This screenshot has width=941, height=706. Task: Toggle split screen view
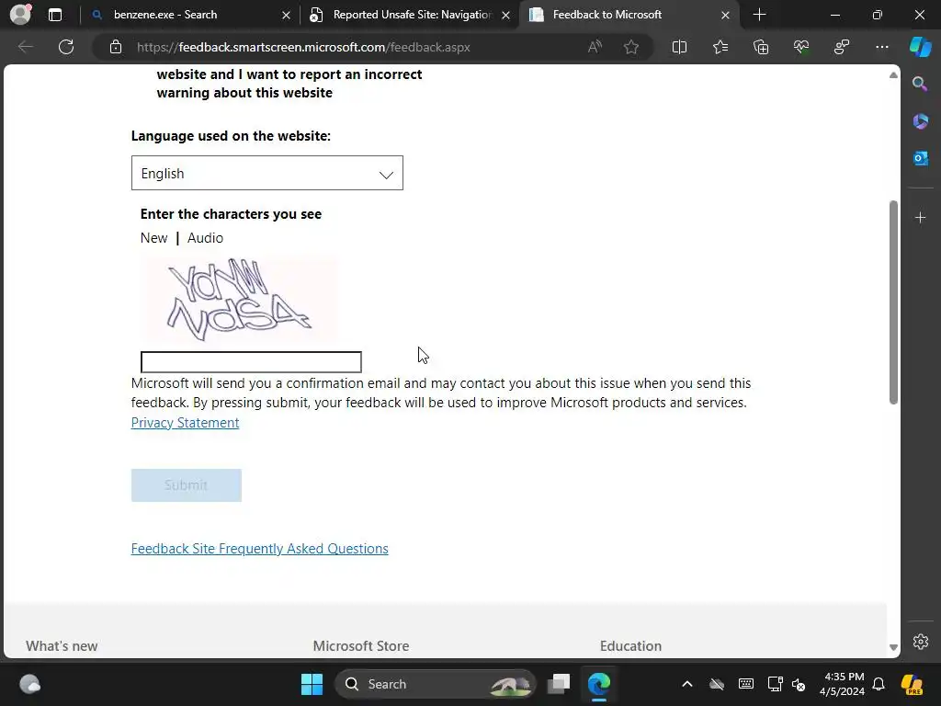click(x=679, y=47)
